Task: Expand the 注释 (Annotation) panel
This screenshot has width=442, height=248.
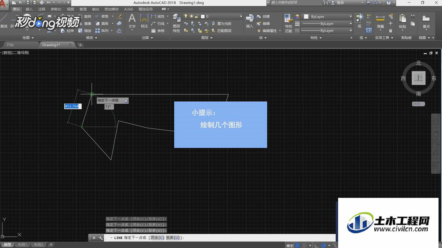Action: coord(147,38)
